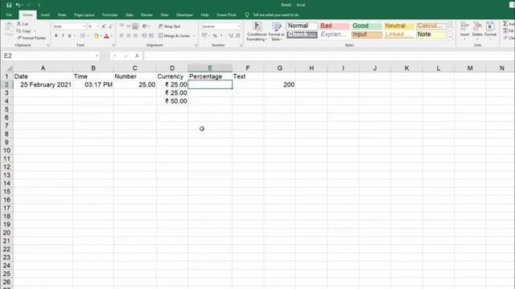Click the Paste clipboard icon

point(9,27)
